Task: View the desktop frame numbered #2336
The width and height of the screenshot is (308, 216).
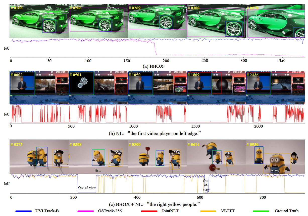Action: pyautogui.click(x=275, y=87)
